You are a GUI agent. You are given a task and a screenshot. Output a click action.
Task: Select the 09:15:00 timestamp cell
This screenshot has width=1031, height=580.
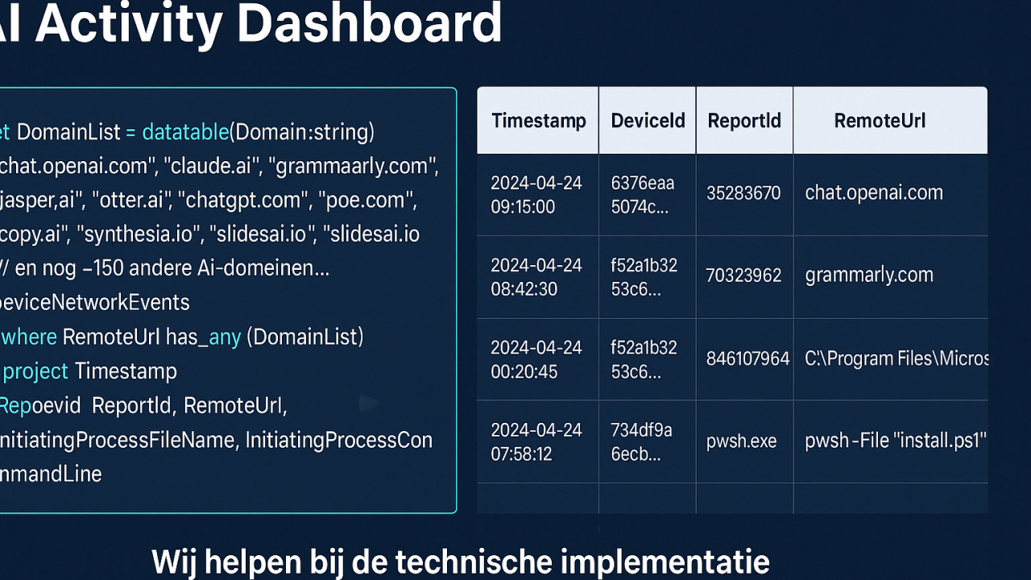536,195
